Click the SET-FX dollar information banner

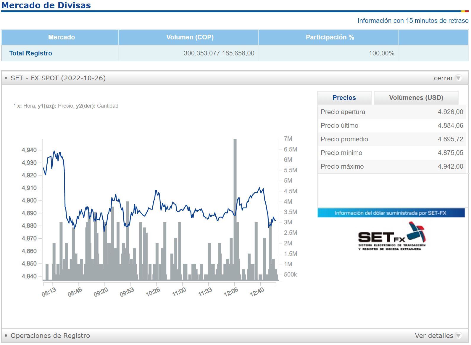pyautogui.click(x=391, y=213)
